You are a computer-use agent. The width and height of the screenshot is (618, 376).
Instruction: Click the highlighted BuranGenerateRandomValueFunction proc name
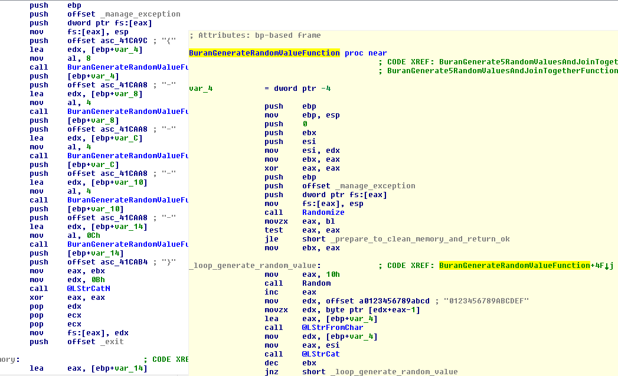[264, 53]
